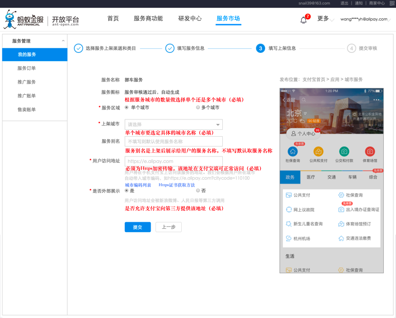Open the Https证书获取方法 link

(x=177, y=185)
